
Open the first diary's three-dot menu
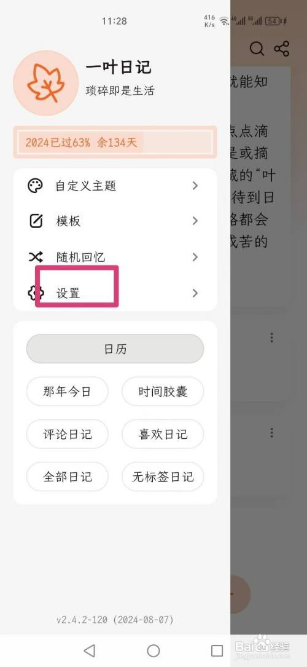[x=272, y=337]
